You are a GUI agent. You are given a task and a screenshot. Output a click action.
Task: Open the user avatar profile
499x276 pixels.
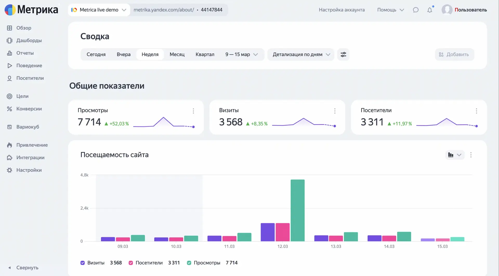point(447,10)
